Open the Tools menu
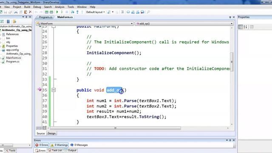Viewport: 272px width, 153px height. pyautogui.click(x=71, y=7)
